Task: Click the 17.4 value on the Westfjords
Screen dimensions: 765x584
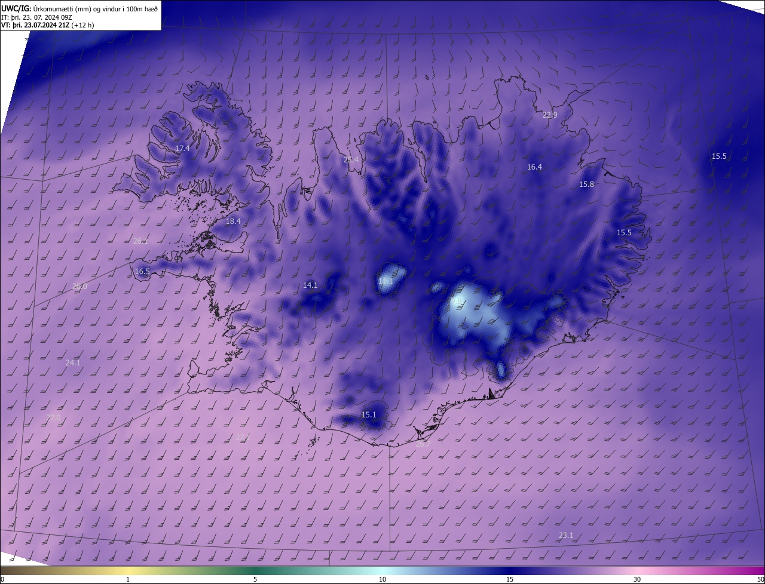Action: tap(182, 148)
